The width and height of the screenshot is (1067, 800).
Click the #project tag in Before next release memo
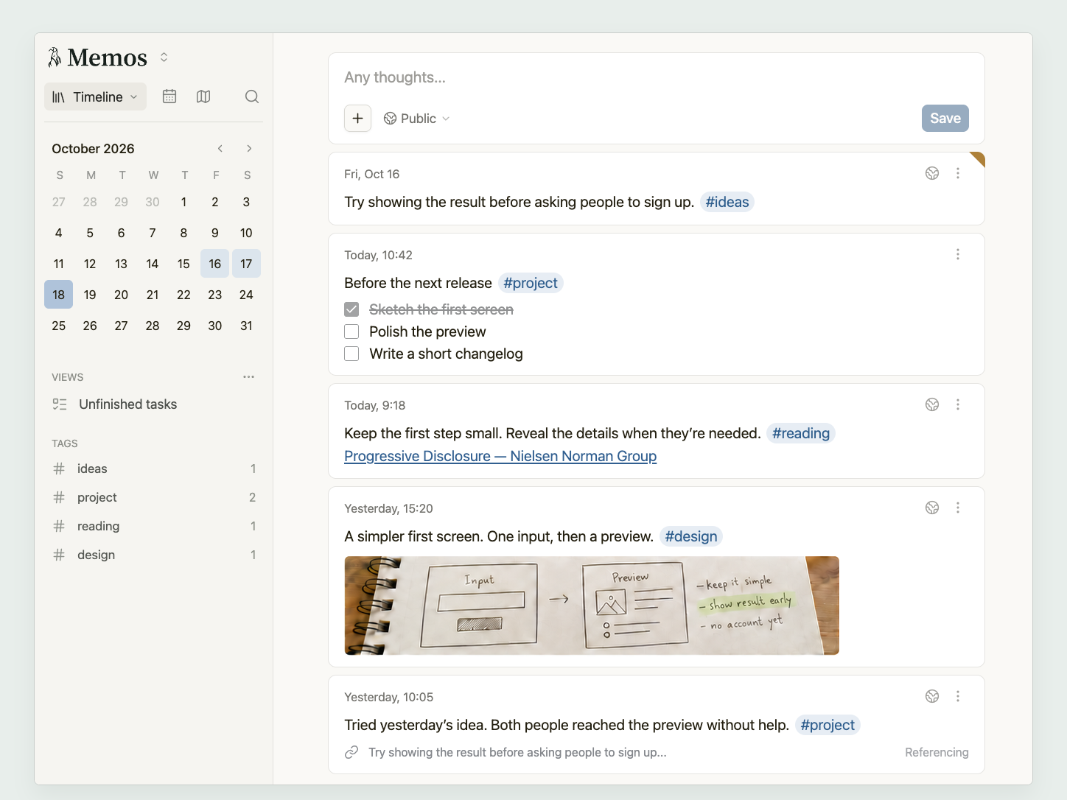tap(531, 283)
